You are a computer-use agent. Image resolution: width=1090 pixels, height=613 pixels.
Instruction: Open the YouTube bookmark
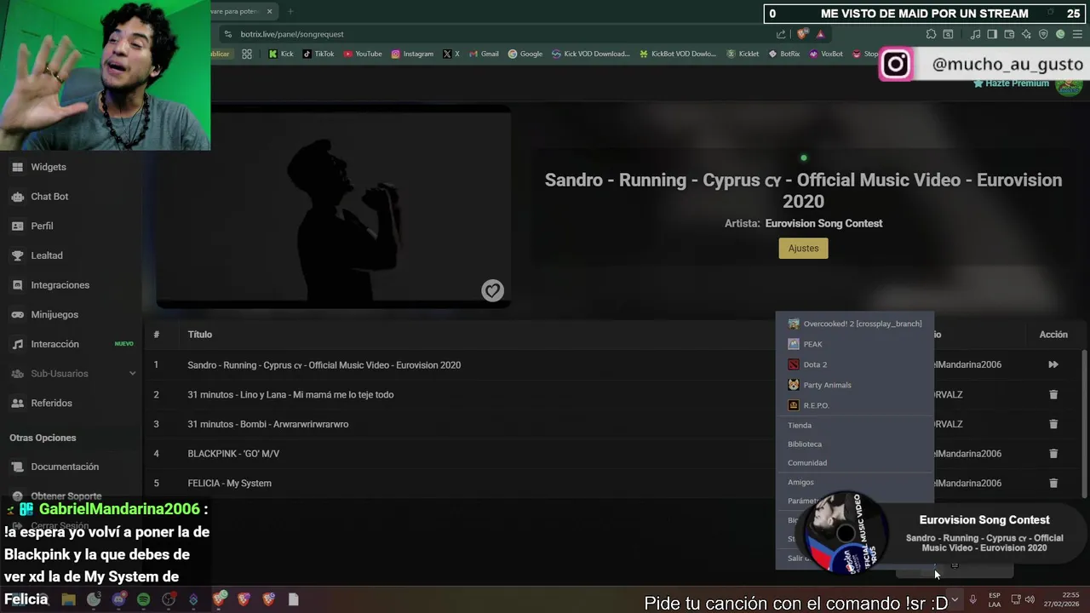click(363, 54)
